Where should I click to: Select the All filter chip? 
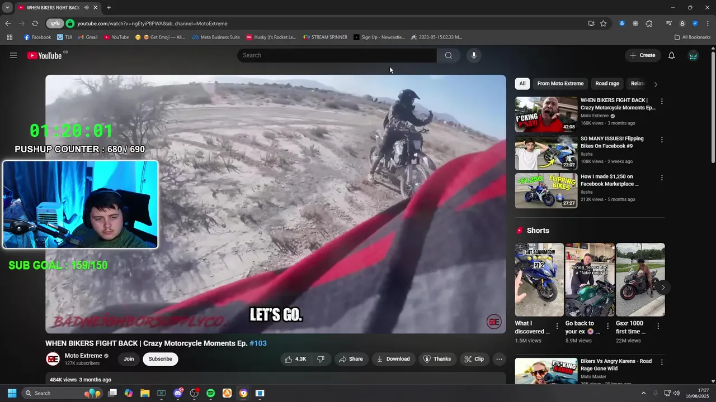pyautogui.click(x=522, y=84)
